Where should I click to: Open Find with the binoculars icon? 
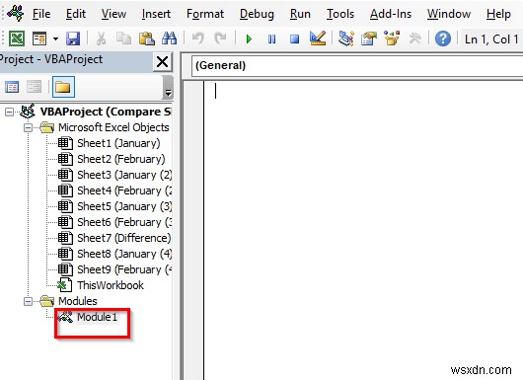click(x=169, y=38)
